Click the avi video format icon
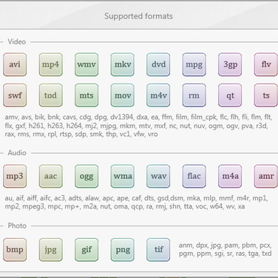This screenshot has width=278, height=278. pos(15,64)
